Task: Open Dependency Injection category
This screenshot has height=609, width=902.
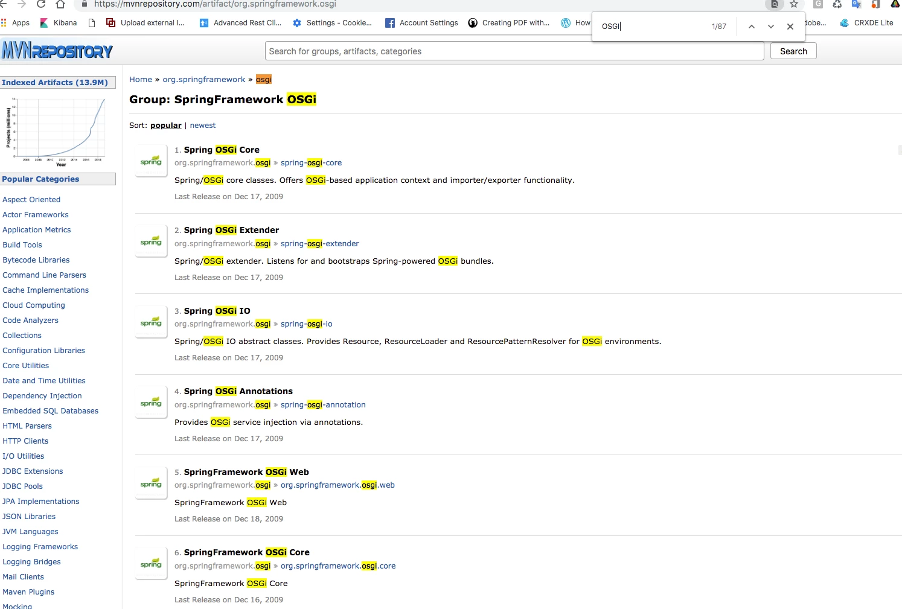Action: click(42, 396)
